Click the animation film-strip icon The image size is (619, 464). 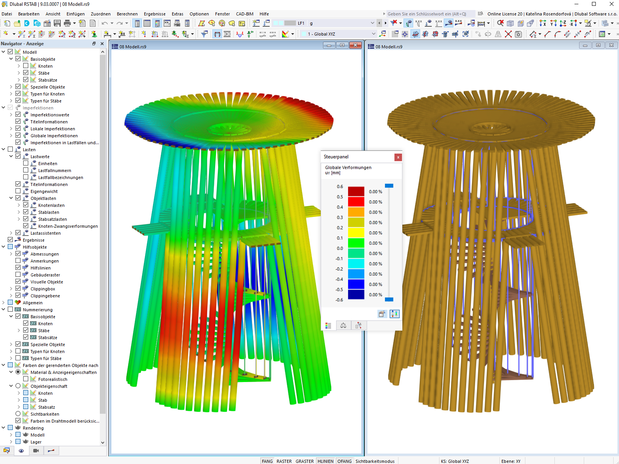[x=227, y=34]
